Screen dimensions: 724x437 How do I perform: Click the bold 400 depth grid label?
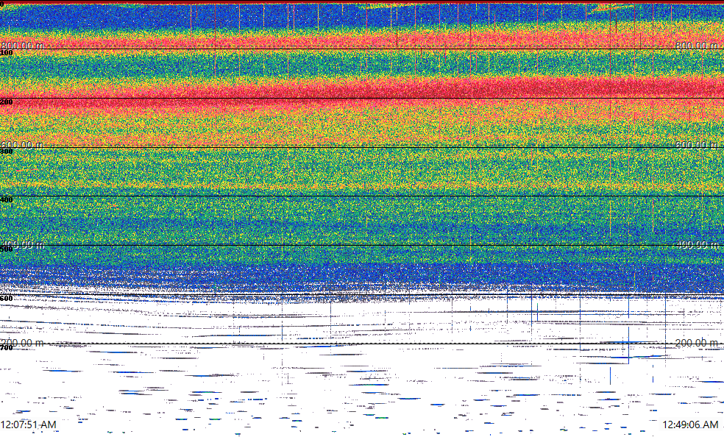pyautogui.click(x=7, y=200)
